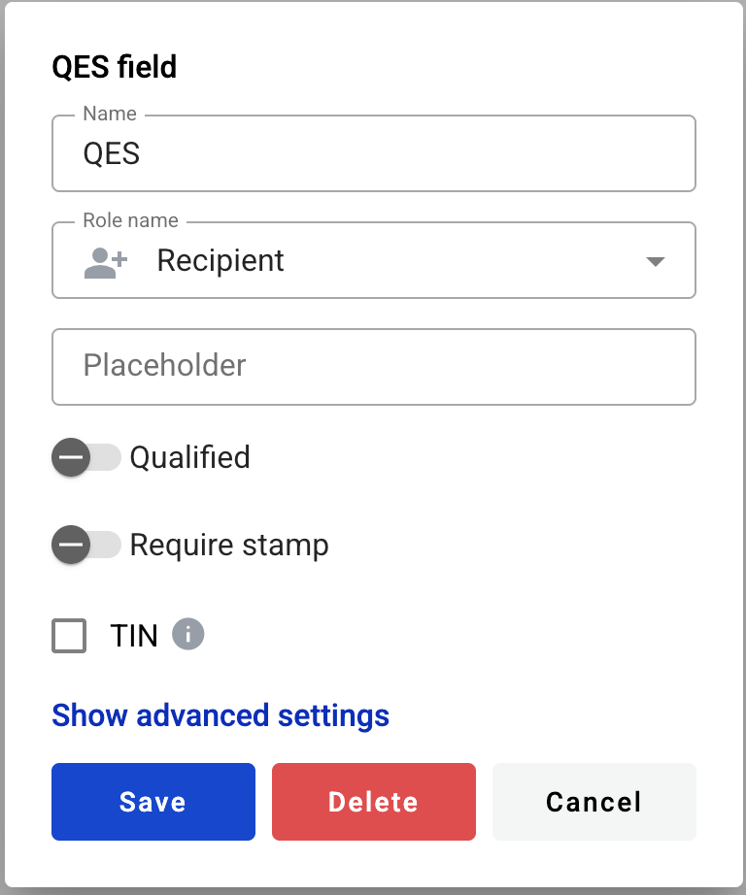Viewport: 746px width, 895px height.
Task: Enable the Qualified option
Action: (x=86, y=457)
